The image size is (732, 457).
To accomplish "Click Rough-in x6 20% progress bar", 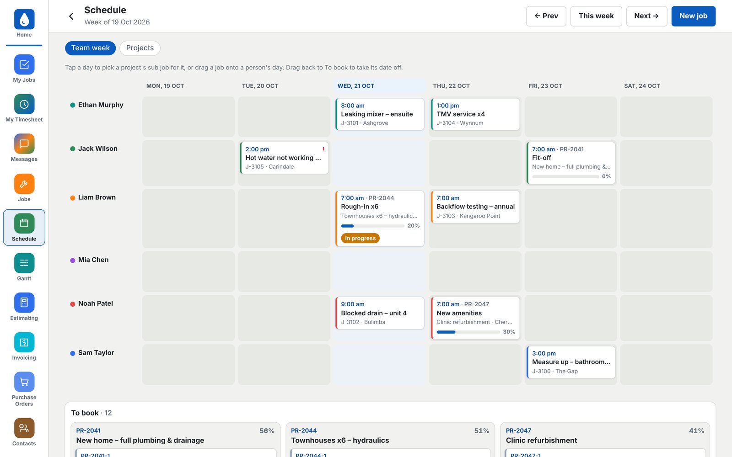I will coord(372,226).
